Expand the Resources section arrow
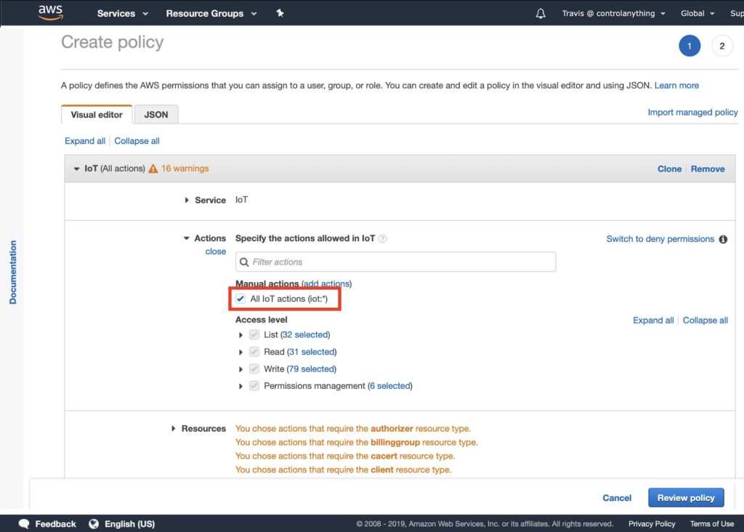Screen dimensions: 744x532 173,429
